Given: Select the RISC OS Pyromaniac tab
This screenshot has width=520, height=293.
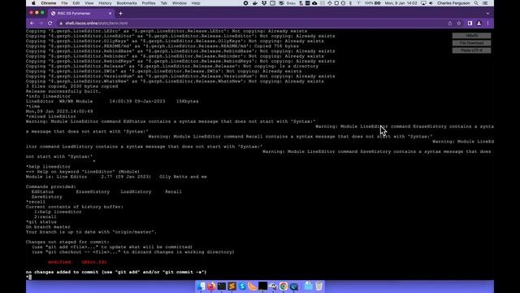Looking at the screenshot, I should 81,13.
